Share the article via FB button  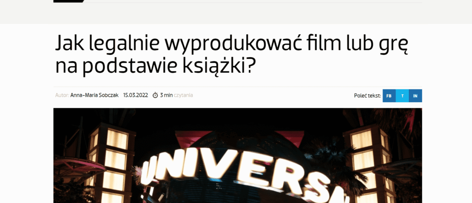[x=389, y=96]
